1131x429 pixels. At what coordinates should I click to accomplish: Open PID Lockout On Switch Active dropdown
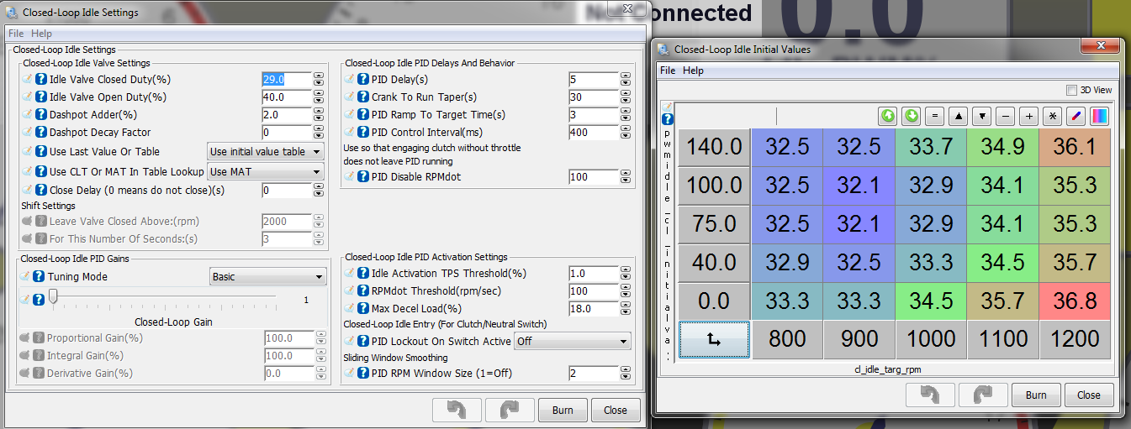572,342
